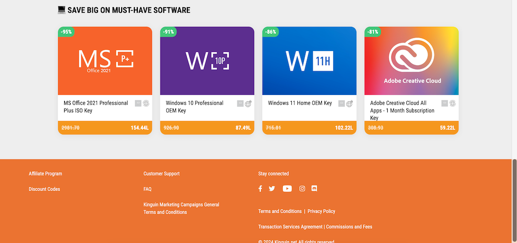Open Adobe Creative Cloud product image
This screenshot has height=243, width=517.
(x=411, y=61)
